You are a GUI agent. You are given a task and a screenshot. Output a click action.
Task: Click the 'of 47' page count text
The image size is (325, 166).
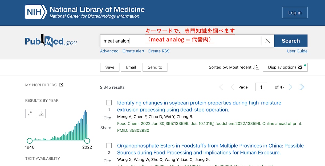280,87
